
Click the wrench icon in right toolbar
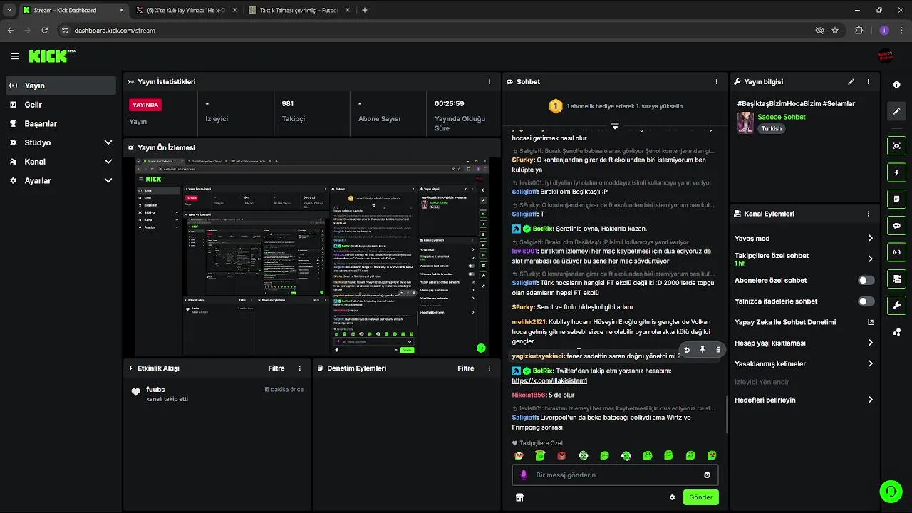(x=896, y=305)
